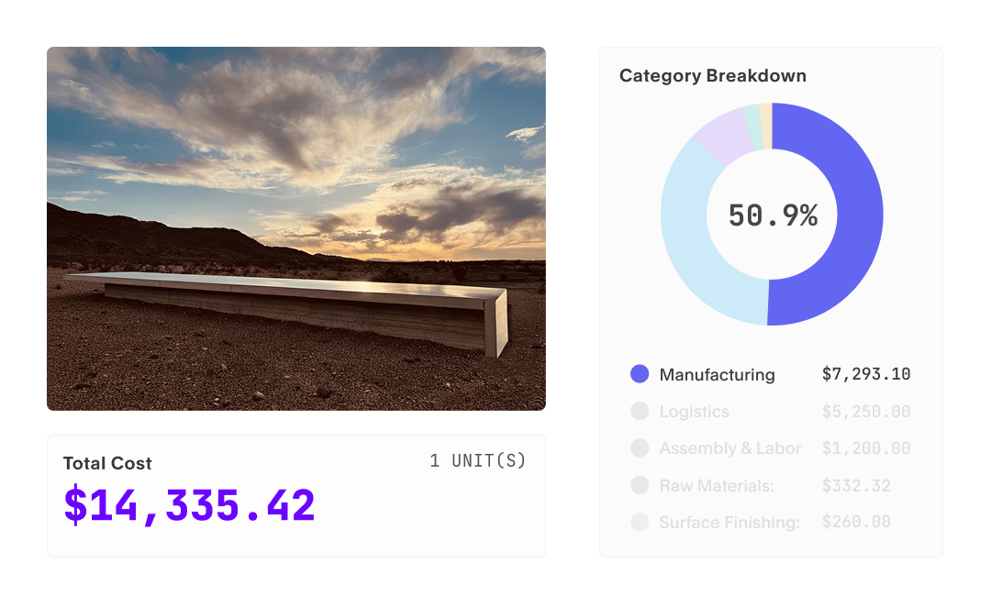991x596 pixels.
Task: Select the Raw Materials category label
Action: click(717, 485)
